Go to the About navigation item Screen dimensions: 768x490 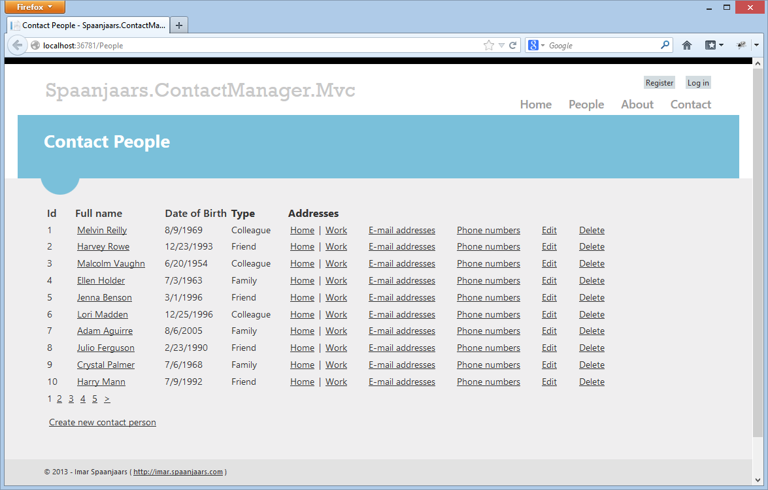(x=637, y=105)
